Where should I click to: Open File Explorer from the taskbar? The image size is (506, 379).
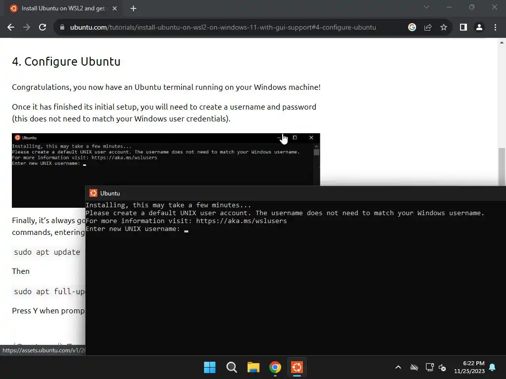tap(253, 367)
